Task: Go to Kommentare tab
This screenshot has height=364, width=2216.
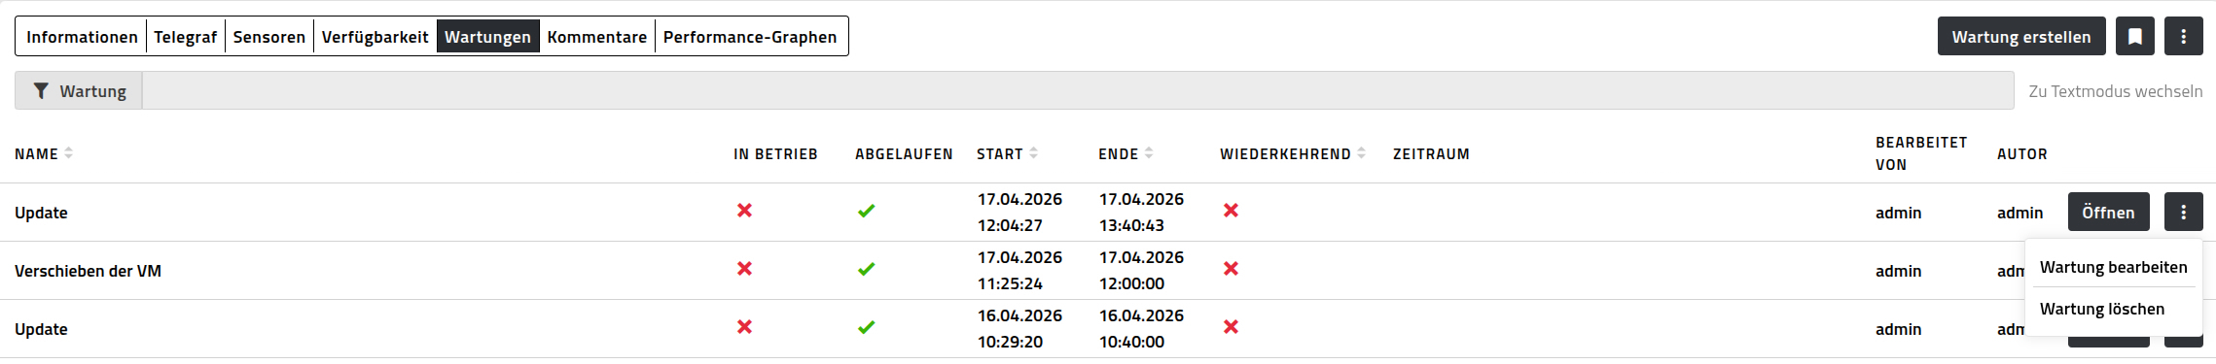Action: [x=597, y=37]
